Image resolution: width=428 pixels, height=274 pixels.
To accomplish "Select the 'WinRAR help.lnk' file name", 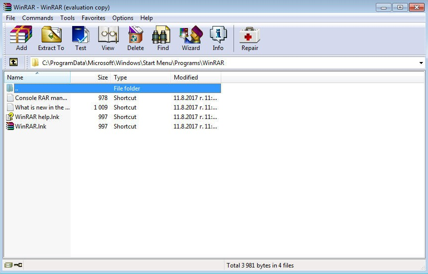I will 37,117.
